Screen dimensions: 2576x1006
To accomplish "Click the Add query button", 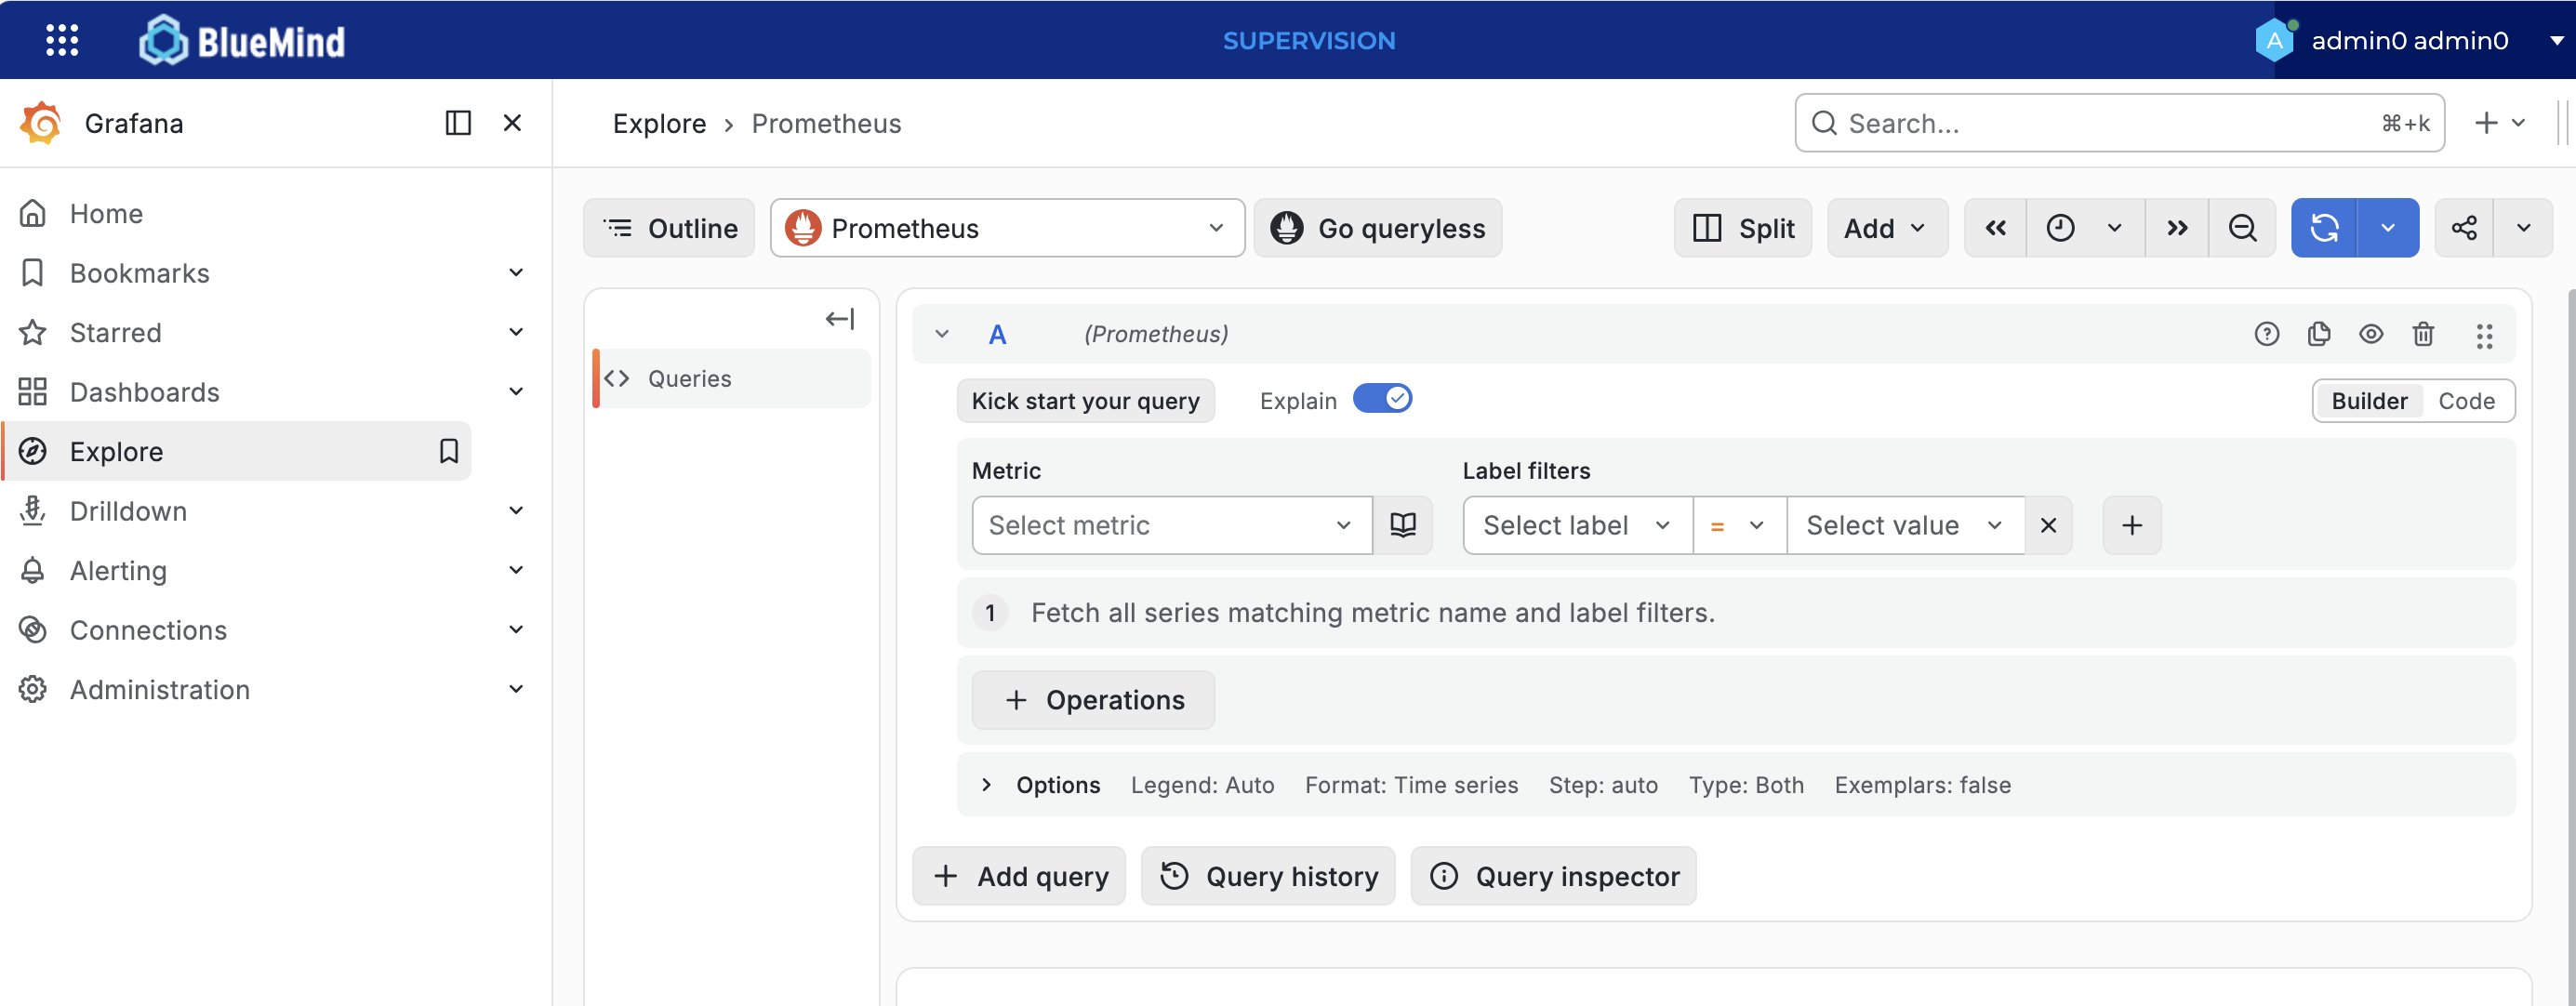I will (1019, 876).
